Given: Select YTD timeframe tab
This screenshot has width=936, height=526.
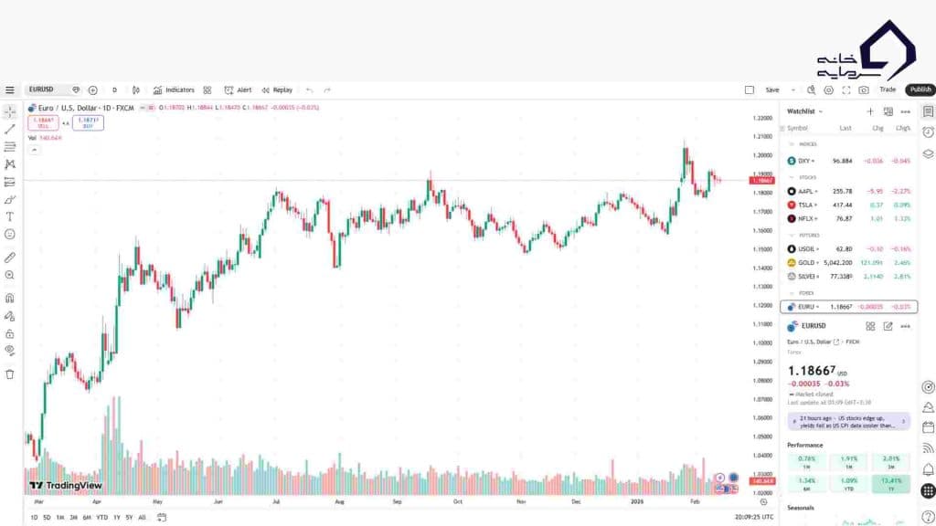Looking at the screenshot, I should point(101,517).
